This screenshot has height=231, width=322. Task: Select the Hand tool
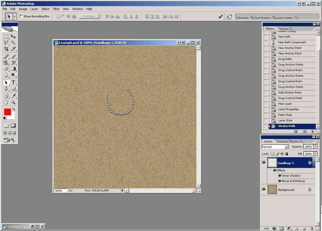point(6,102)
